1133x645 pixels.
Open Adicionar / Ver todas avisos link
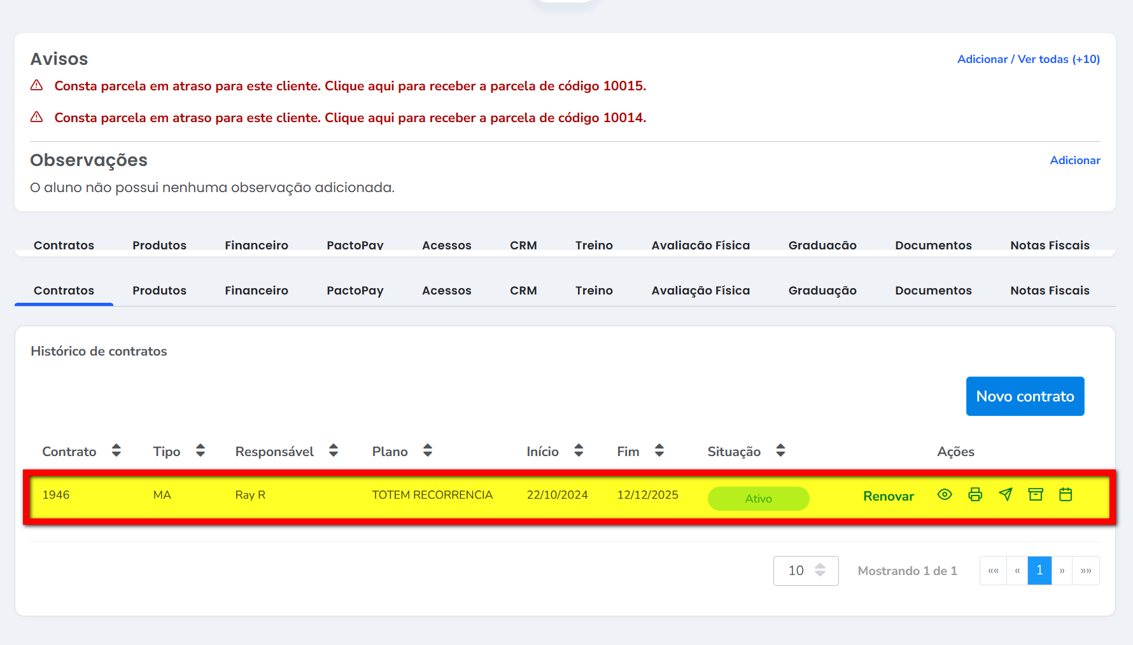click(x=1028, y=59)
